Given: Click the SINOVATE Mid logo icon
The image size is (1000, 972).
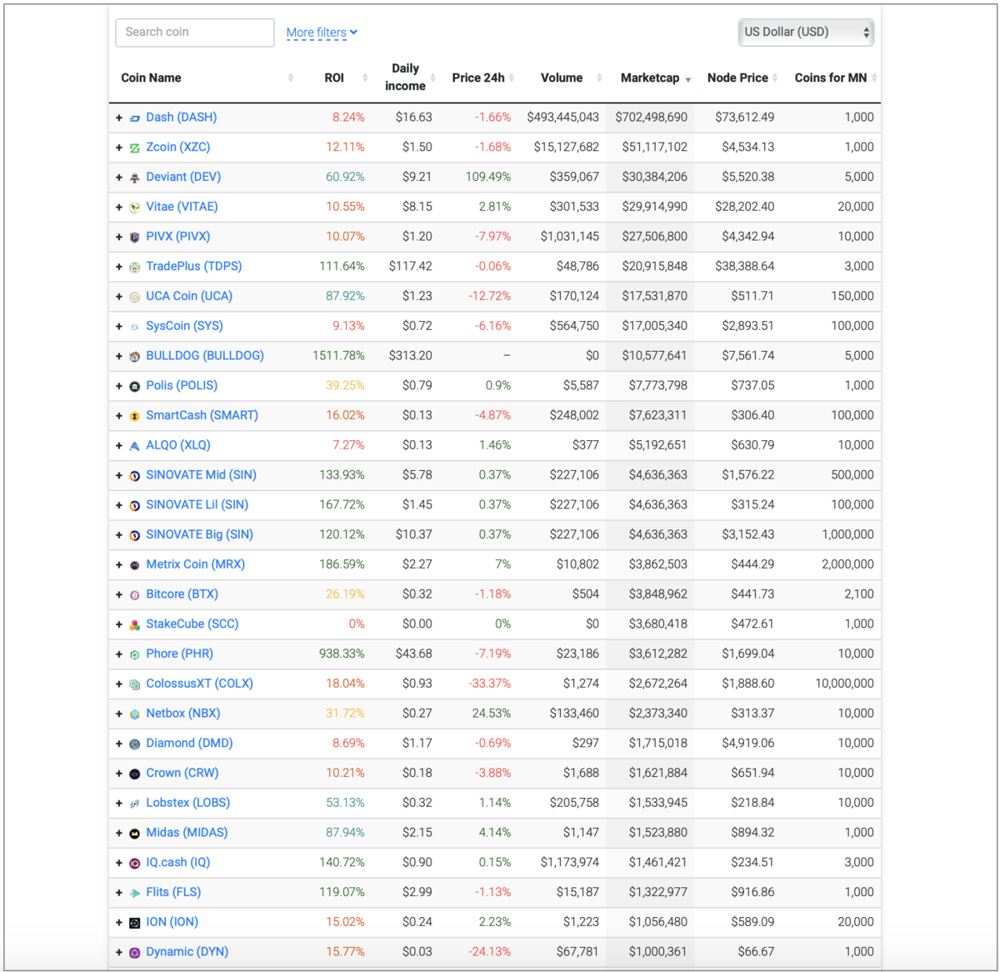Looking at the screenshot, I should tap(134, 476).
